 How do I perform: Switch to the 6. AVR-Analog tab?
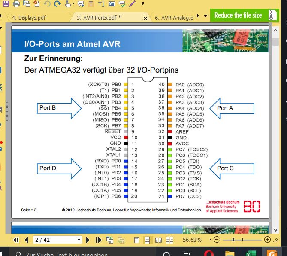click(x=174, y=18)
